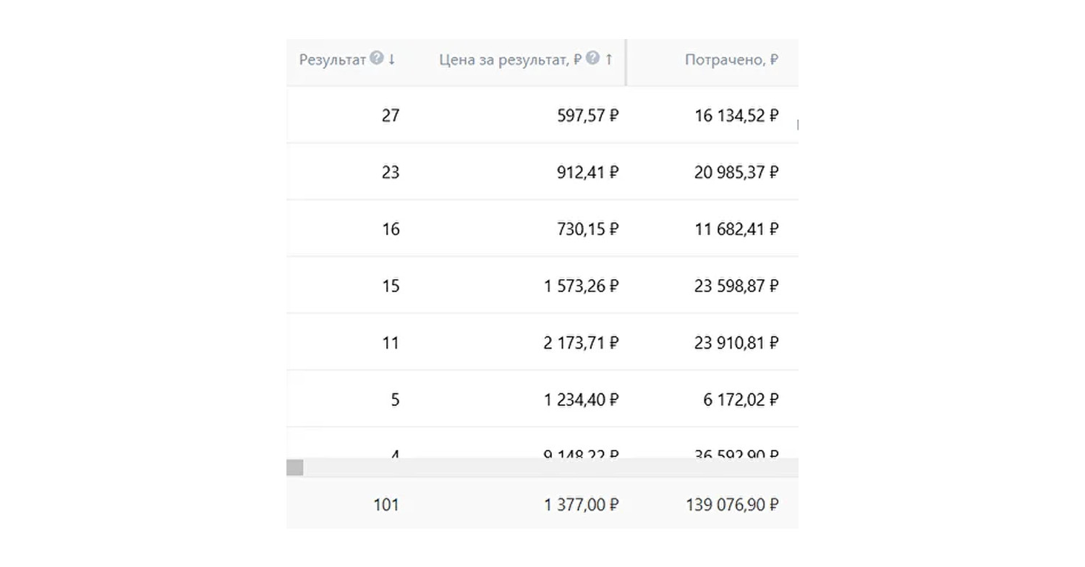
Task: Click the result cell showing 27
Action: (390, 116)
